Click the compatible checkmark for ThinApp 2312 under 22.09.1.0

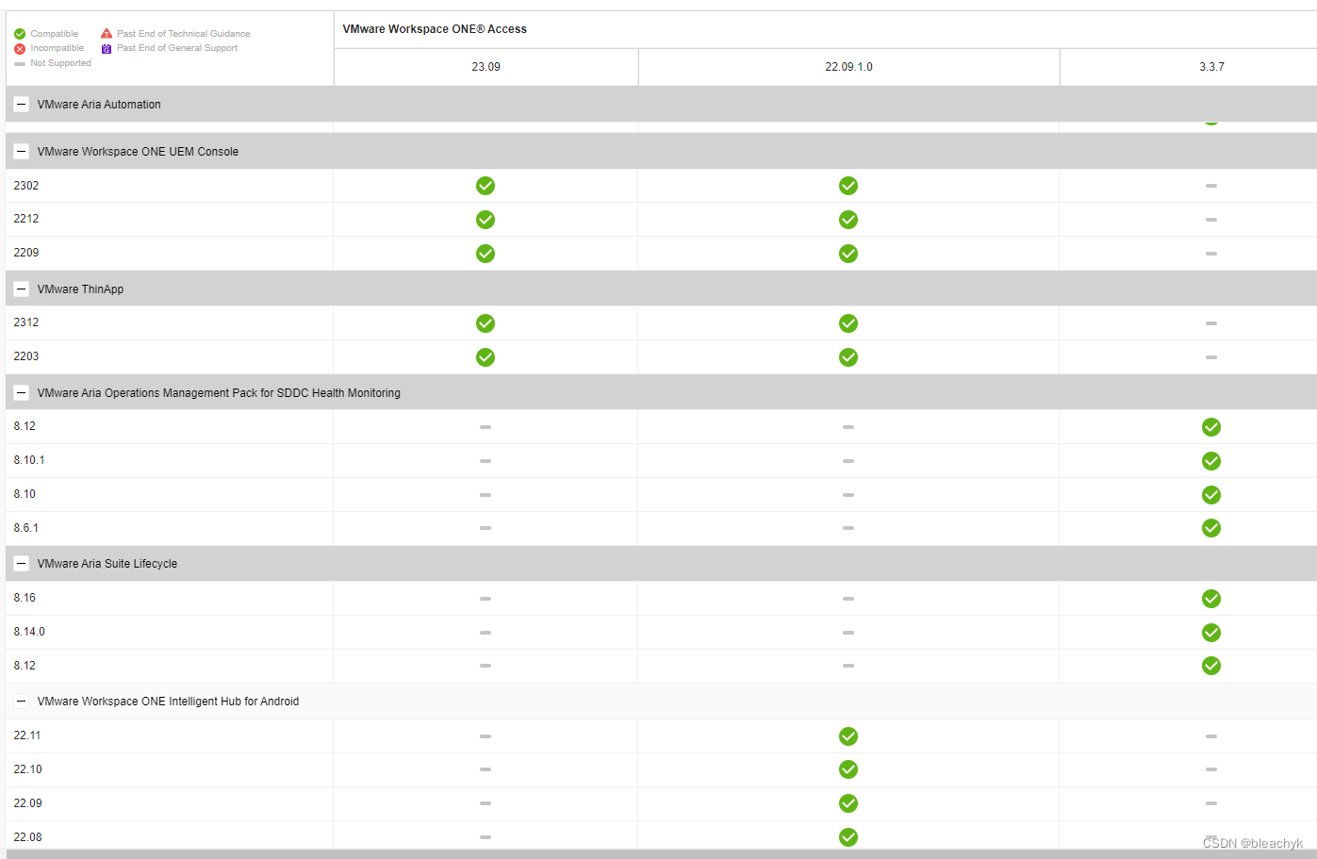coord(848,323)
